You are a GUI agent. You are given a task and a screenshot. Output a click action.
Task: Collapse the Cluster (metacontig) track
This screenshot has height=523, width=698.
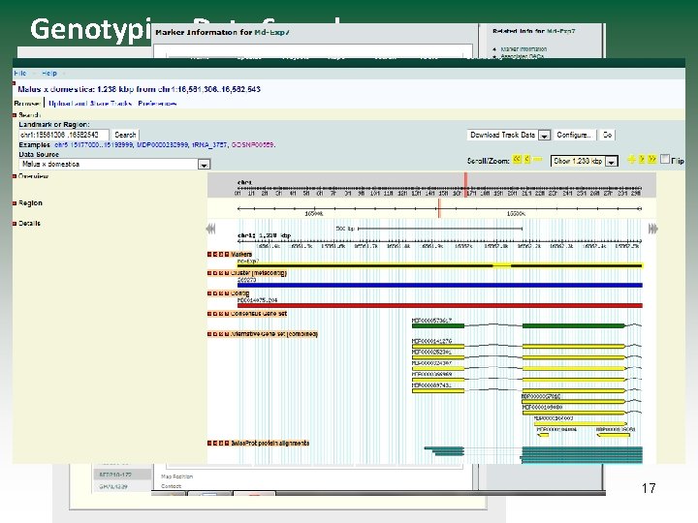coord(209,273)
